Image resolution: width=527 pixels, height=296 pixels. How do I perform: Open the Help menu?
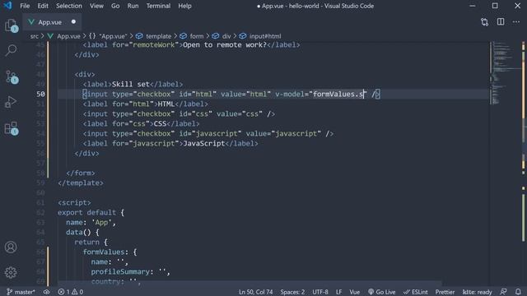click(184, 6)
